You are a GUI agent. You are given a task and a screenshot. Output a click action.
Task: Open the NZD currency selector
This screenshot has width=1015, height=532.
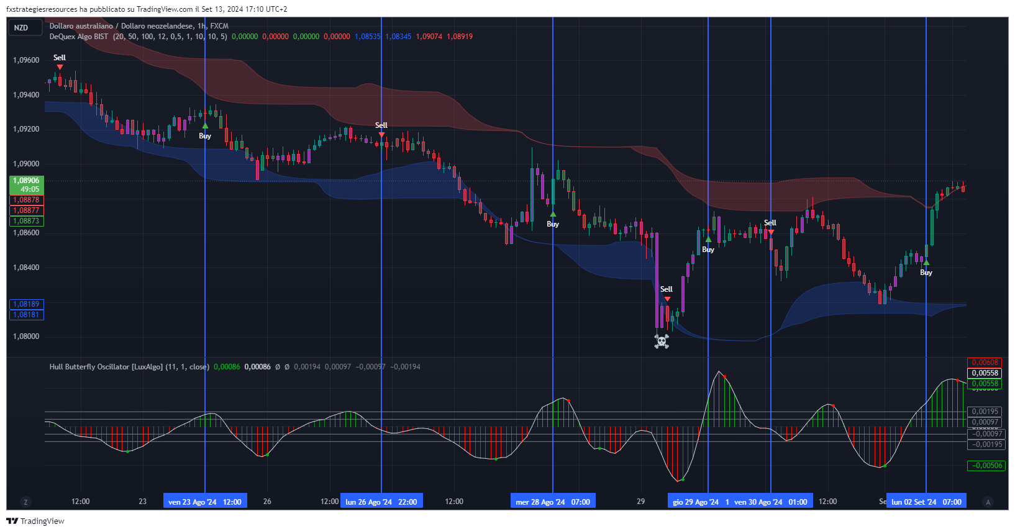22,27
